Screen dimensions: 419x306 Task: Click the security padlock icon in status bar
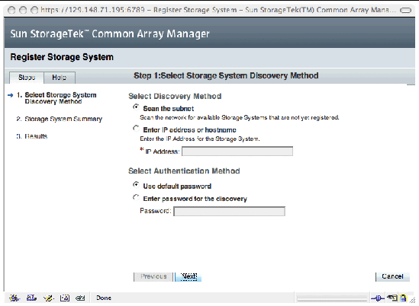403,298
